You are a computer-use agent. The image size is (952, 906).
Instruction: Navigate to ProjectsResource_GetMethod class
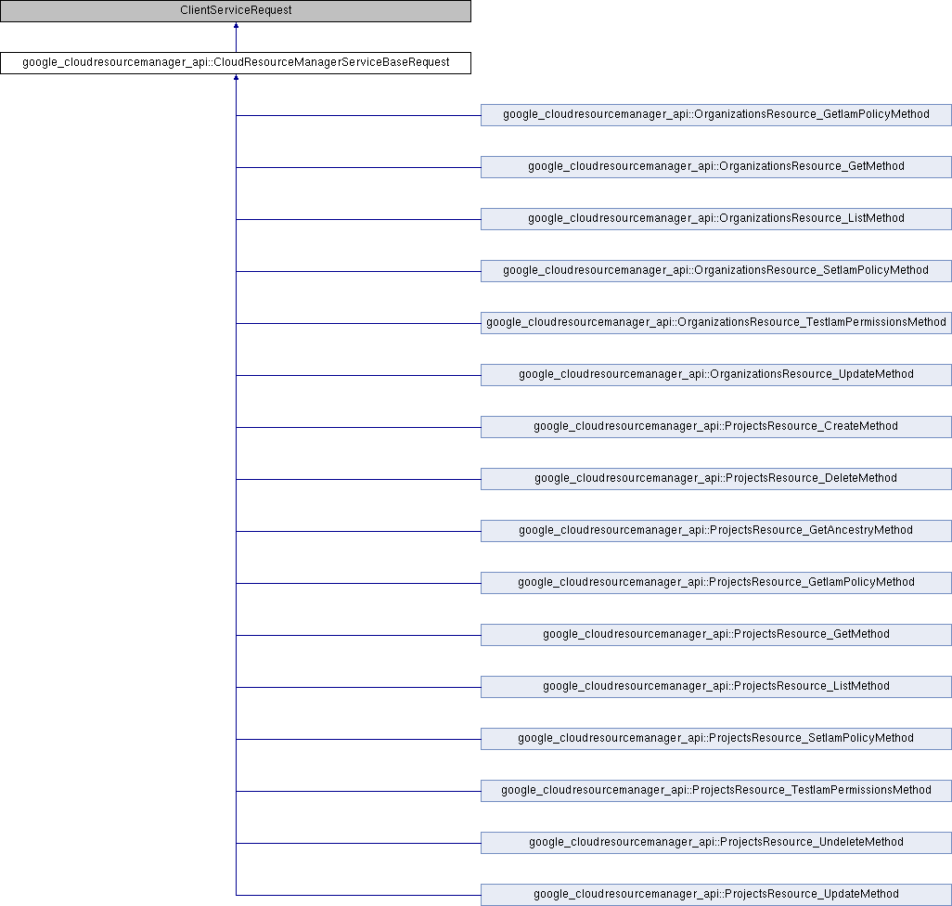pyautogui.click(x=715, y=635)
